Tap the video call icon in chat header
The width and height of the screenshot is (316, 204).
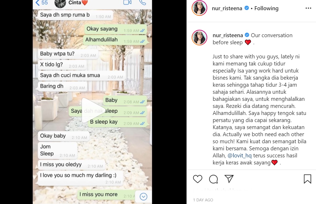pyautogui.click(x=127, y=3)
